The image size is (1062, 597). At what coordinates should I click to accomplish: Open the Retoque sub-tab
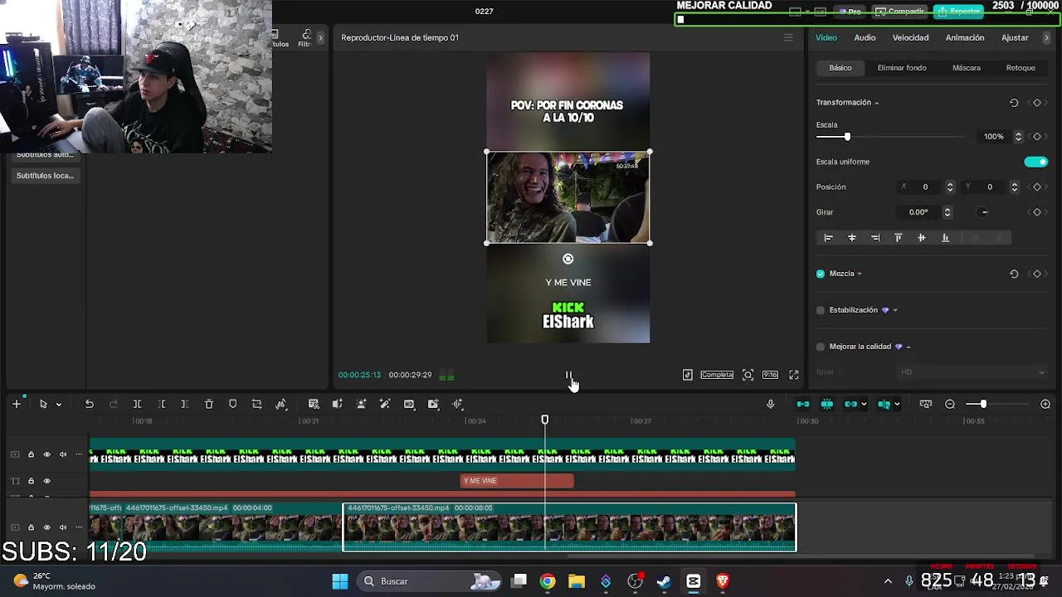click(1021, 68)
